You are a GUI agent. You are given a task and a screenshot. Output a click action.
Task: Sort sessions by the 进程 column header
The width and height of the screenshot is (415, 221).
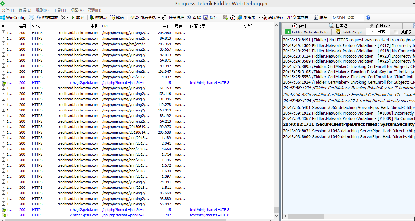pos(258,26)
